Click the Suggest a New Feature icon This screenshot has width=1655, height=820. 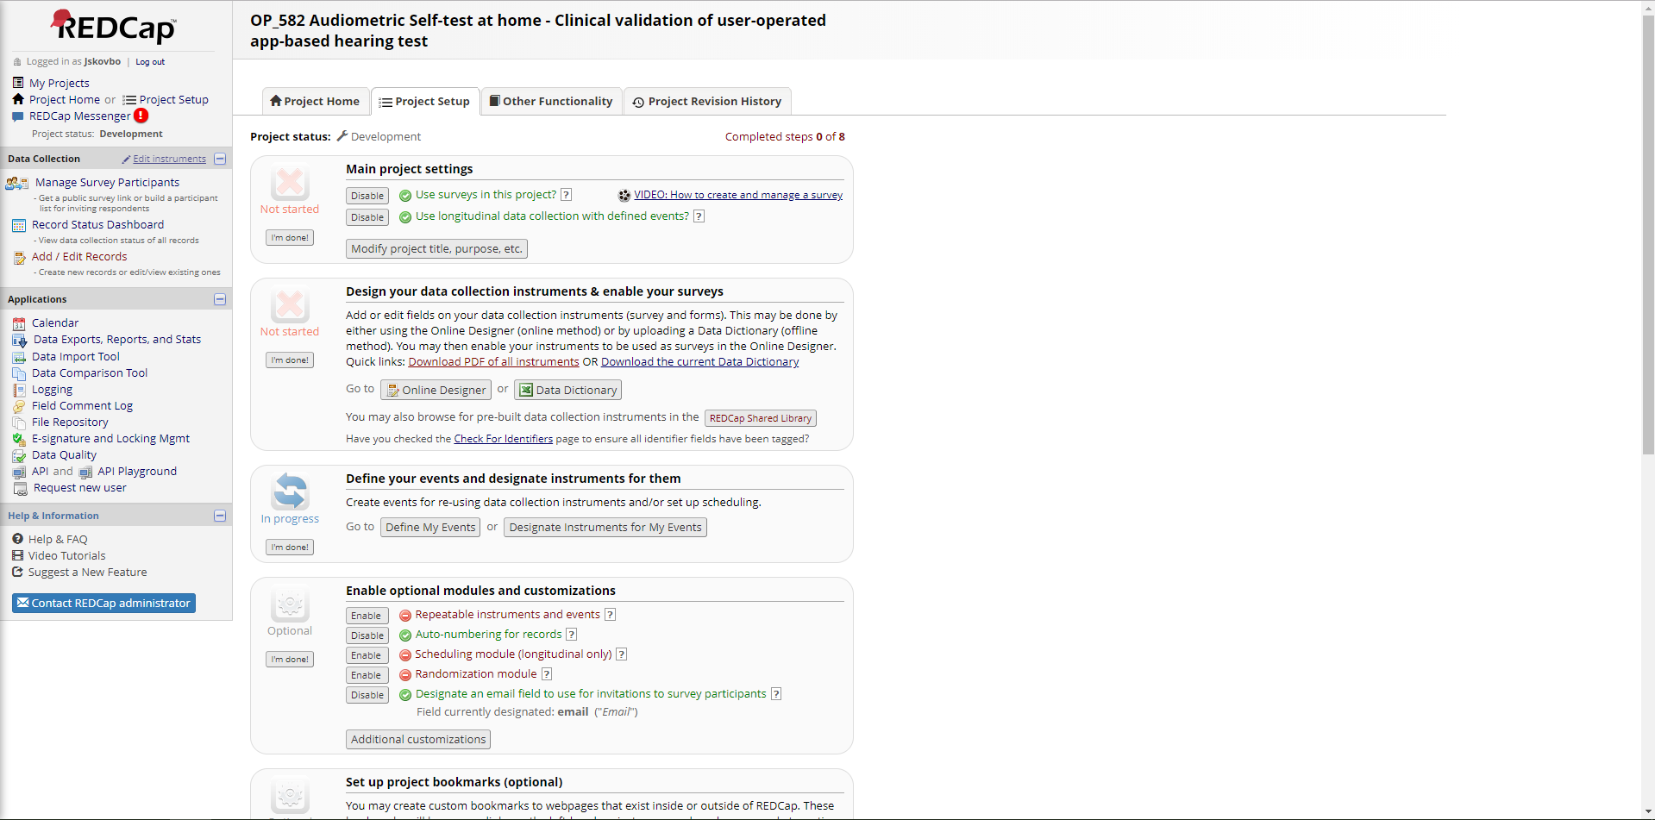point(17,572)
